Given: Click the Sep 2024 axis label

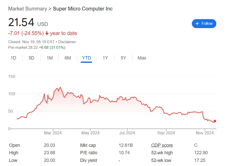Looking at the screenshot, I should (166, 133).
